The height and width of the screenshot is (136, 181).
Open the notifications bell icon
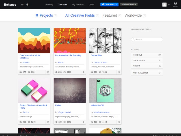[27, 5]
